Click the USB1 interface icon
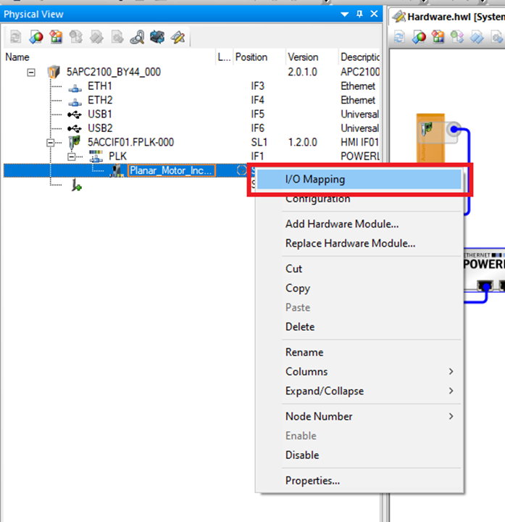505x522 pixels. click(x=75, y=115)
